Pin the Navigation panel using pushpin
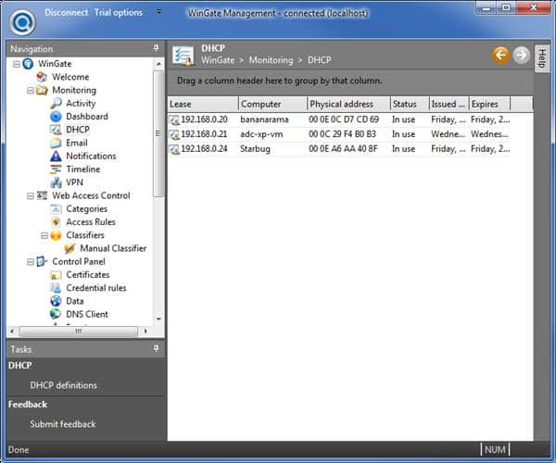556x463 pixels. tap(156, 48)
